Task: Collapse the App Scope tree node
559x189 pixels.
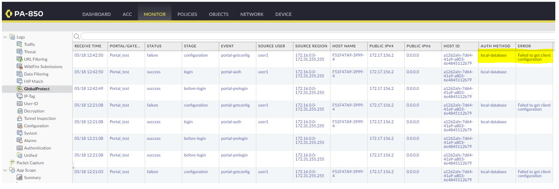Action: [x=5, y=170]
